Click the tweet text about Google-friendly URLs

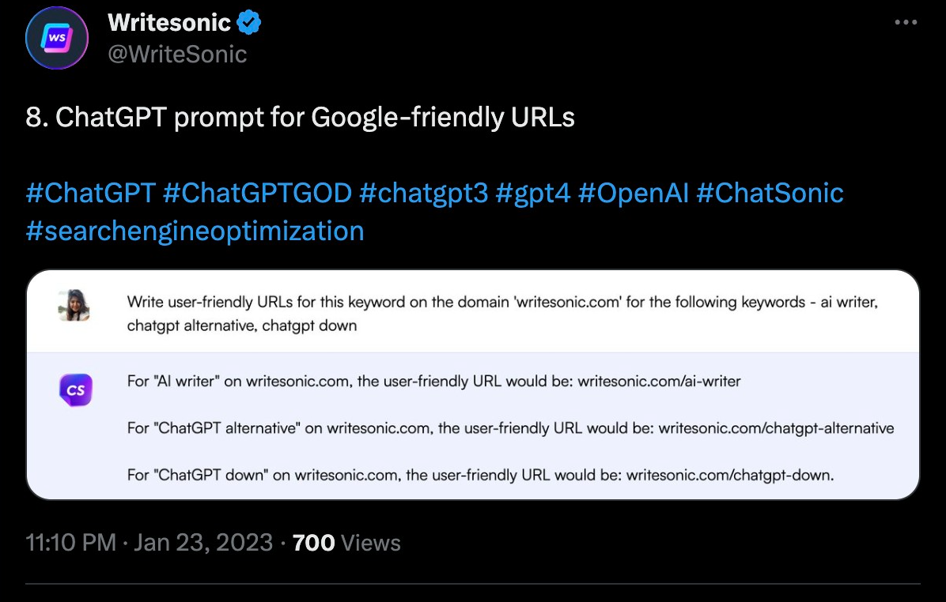point(301,118)
